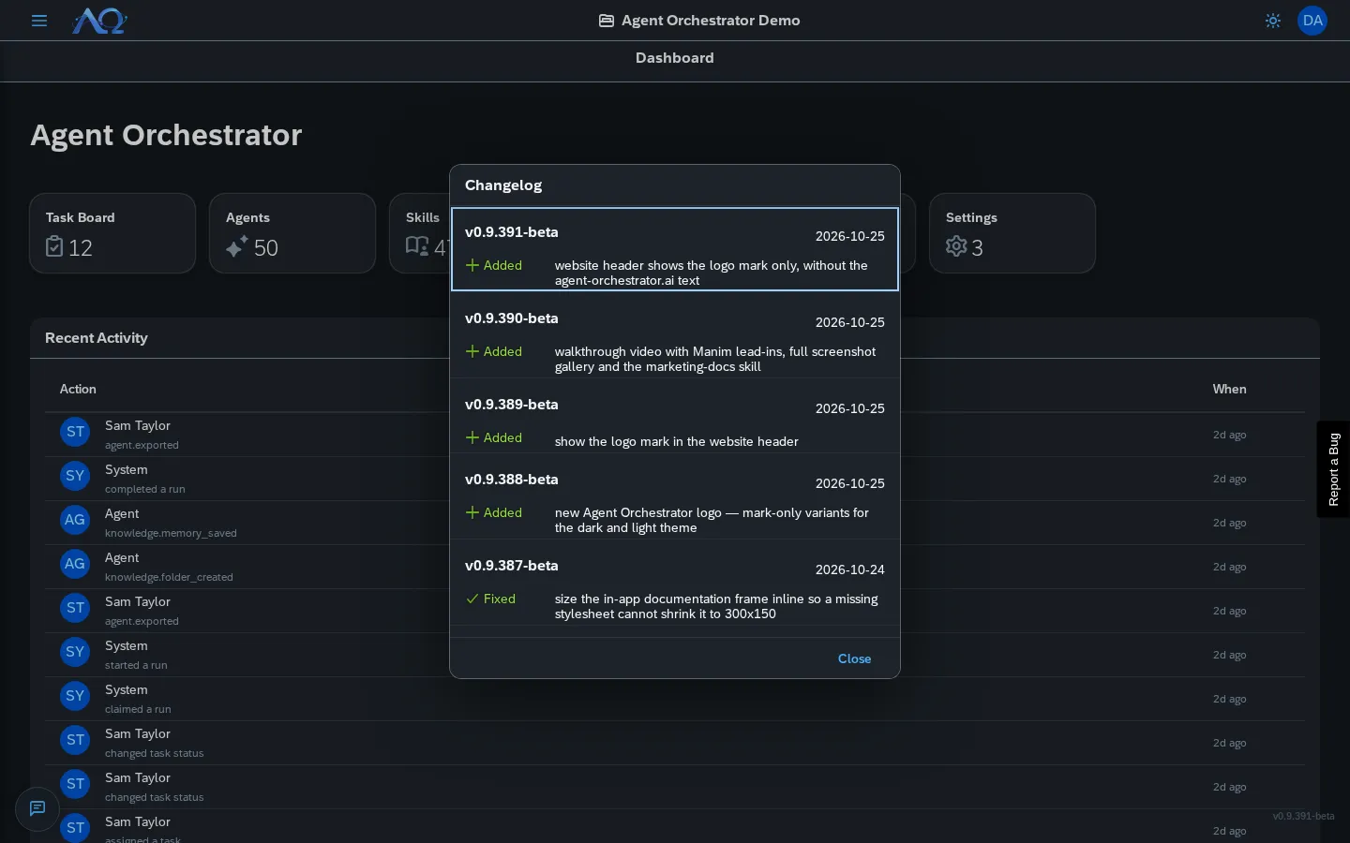The height and width of the screenshot is (843, 1350).
Task: Click the SY avatar for claimed a run
Action: pyautogui.click(x=75, y=696)
